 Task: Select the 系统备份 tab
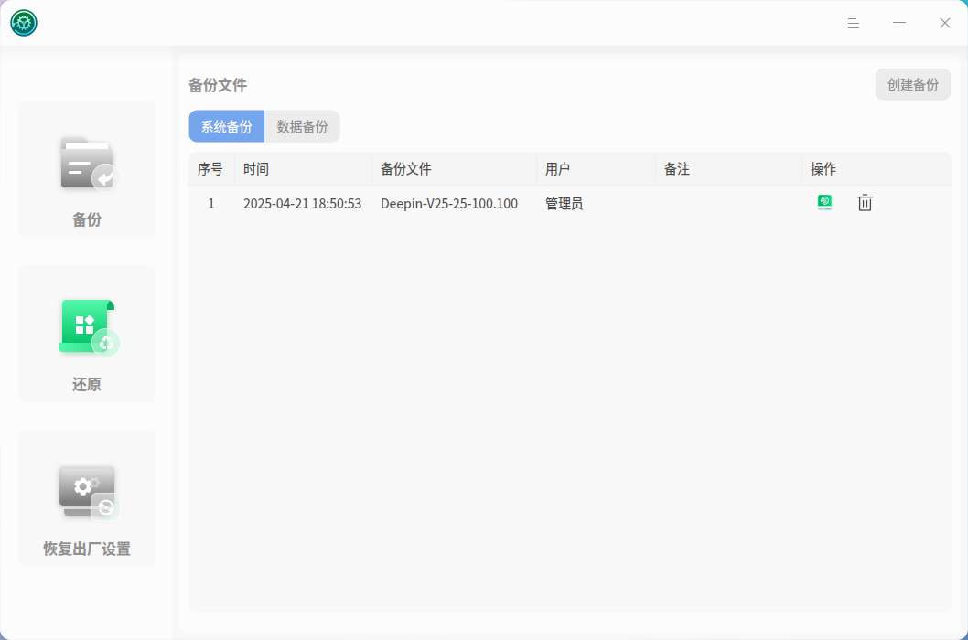(x=227, y=126)
